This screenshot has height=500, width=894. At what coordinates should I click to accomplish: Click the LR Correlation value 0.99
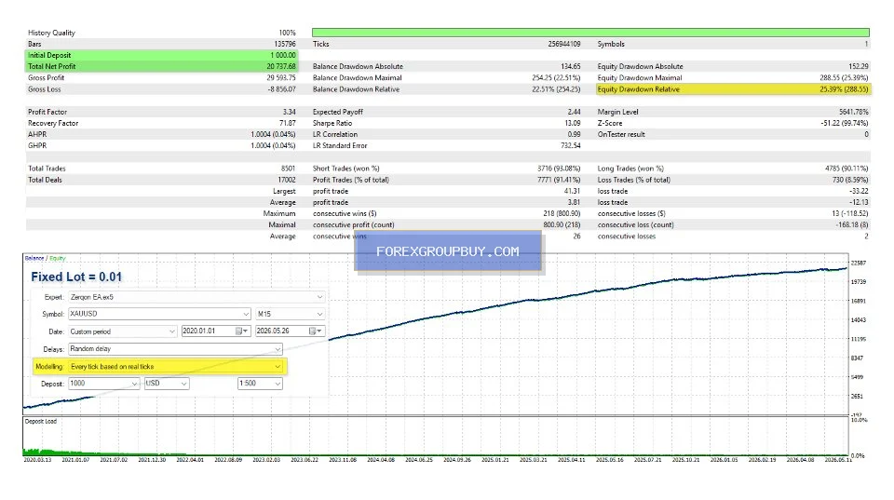575,135
